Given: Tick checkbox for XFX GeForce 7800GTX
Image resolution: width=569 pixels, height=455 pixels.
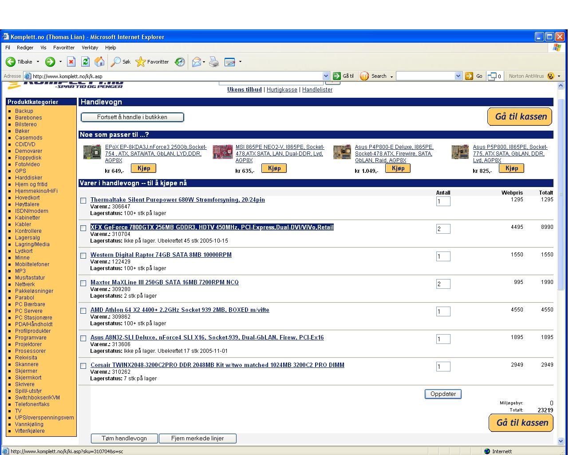Looking at the screenshot, I should point(83,228).
